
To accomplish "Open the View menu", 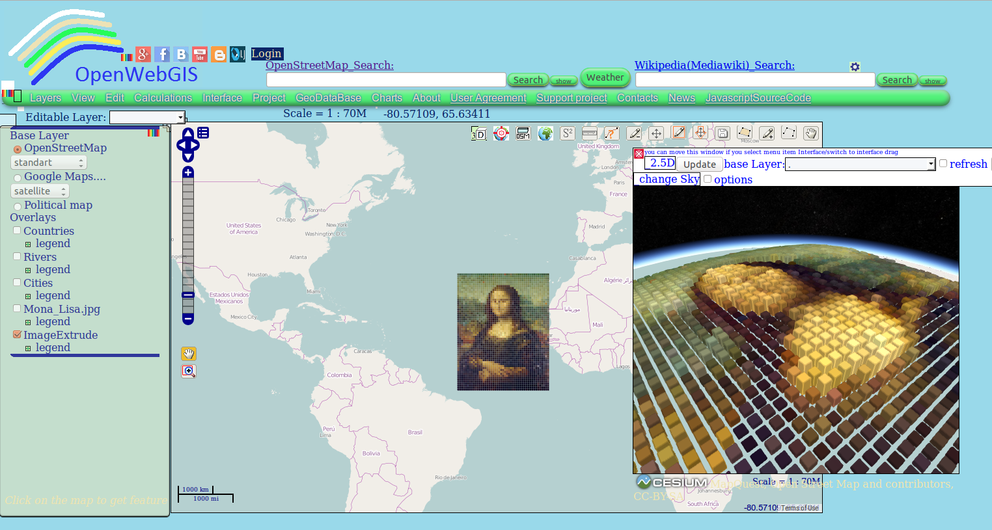I will coord(83,98).
